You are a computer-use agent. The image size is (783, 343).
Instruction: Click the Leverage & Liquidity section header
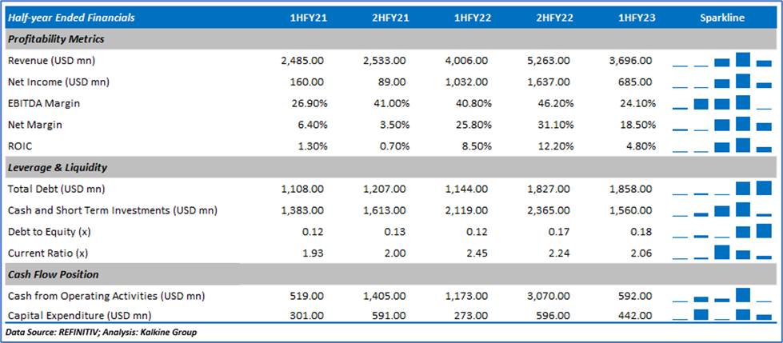pyautogui.click(x=58, y=168)
